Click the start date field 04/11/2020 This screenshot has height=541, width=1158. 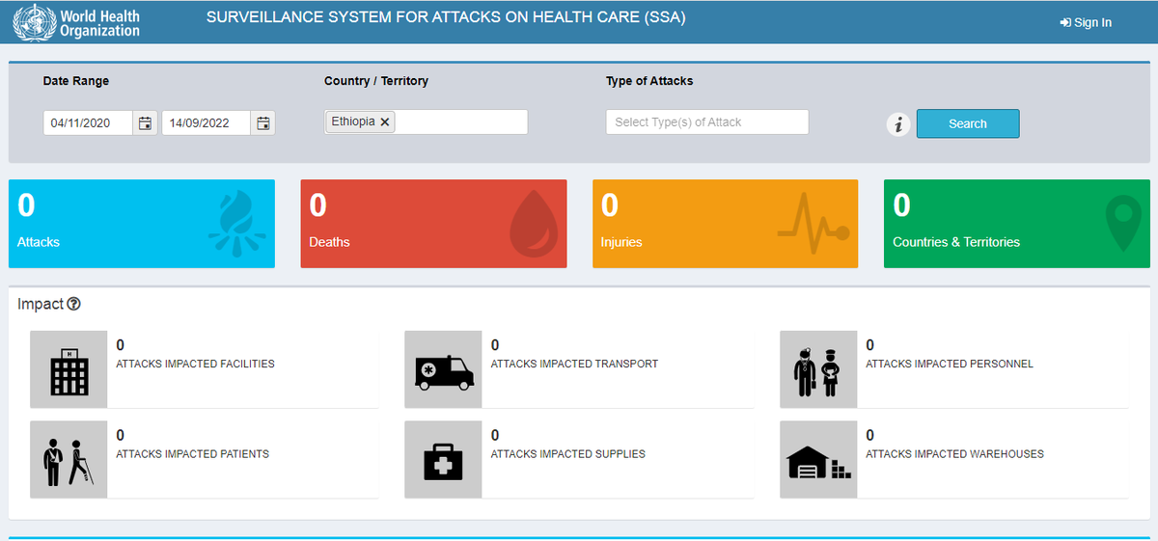pos(88,123)
